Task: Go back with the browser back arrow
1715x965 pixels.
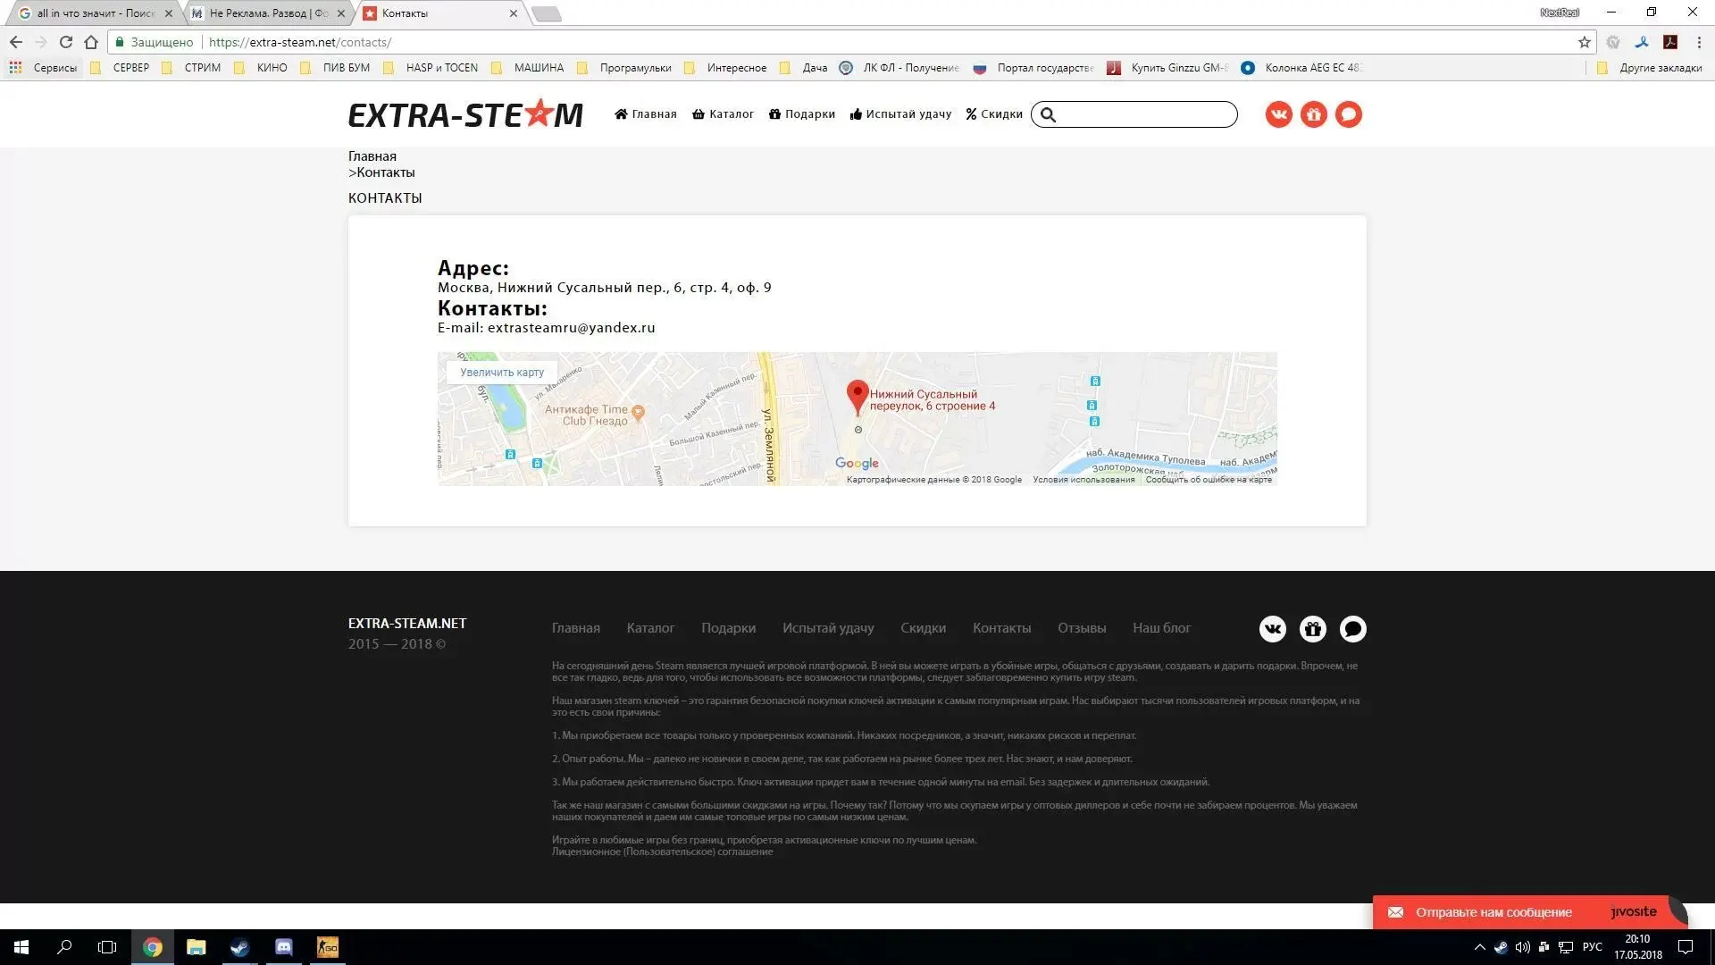Action: pos(16,42)
